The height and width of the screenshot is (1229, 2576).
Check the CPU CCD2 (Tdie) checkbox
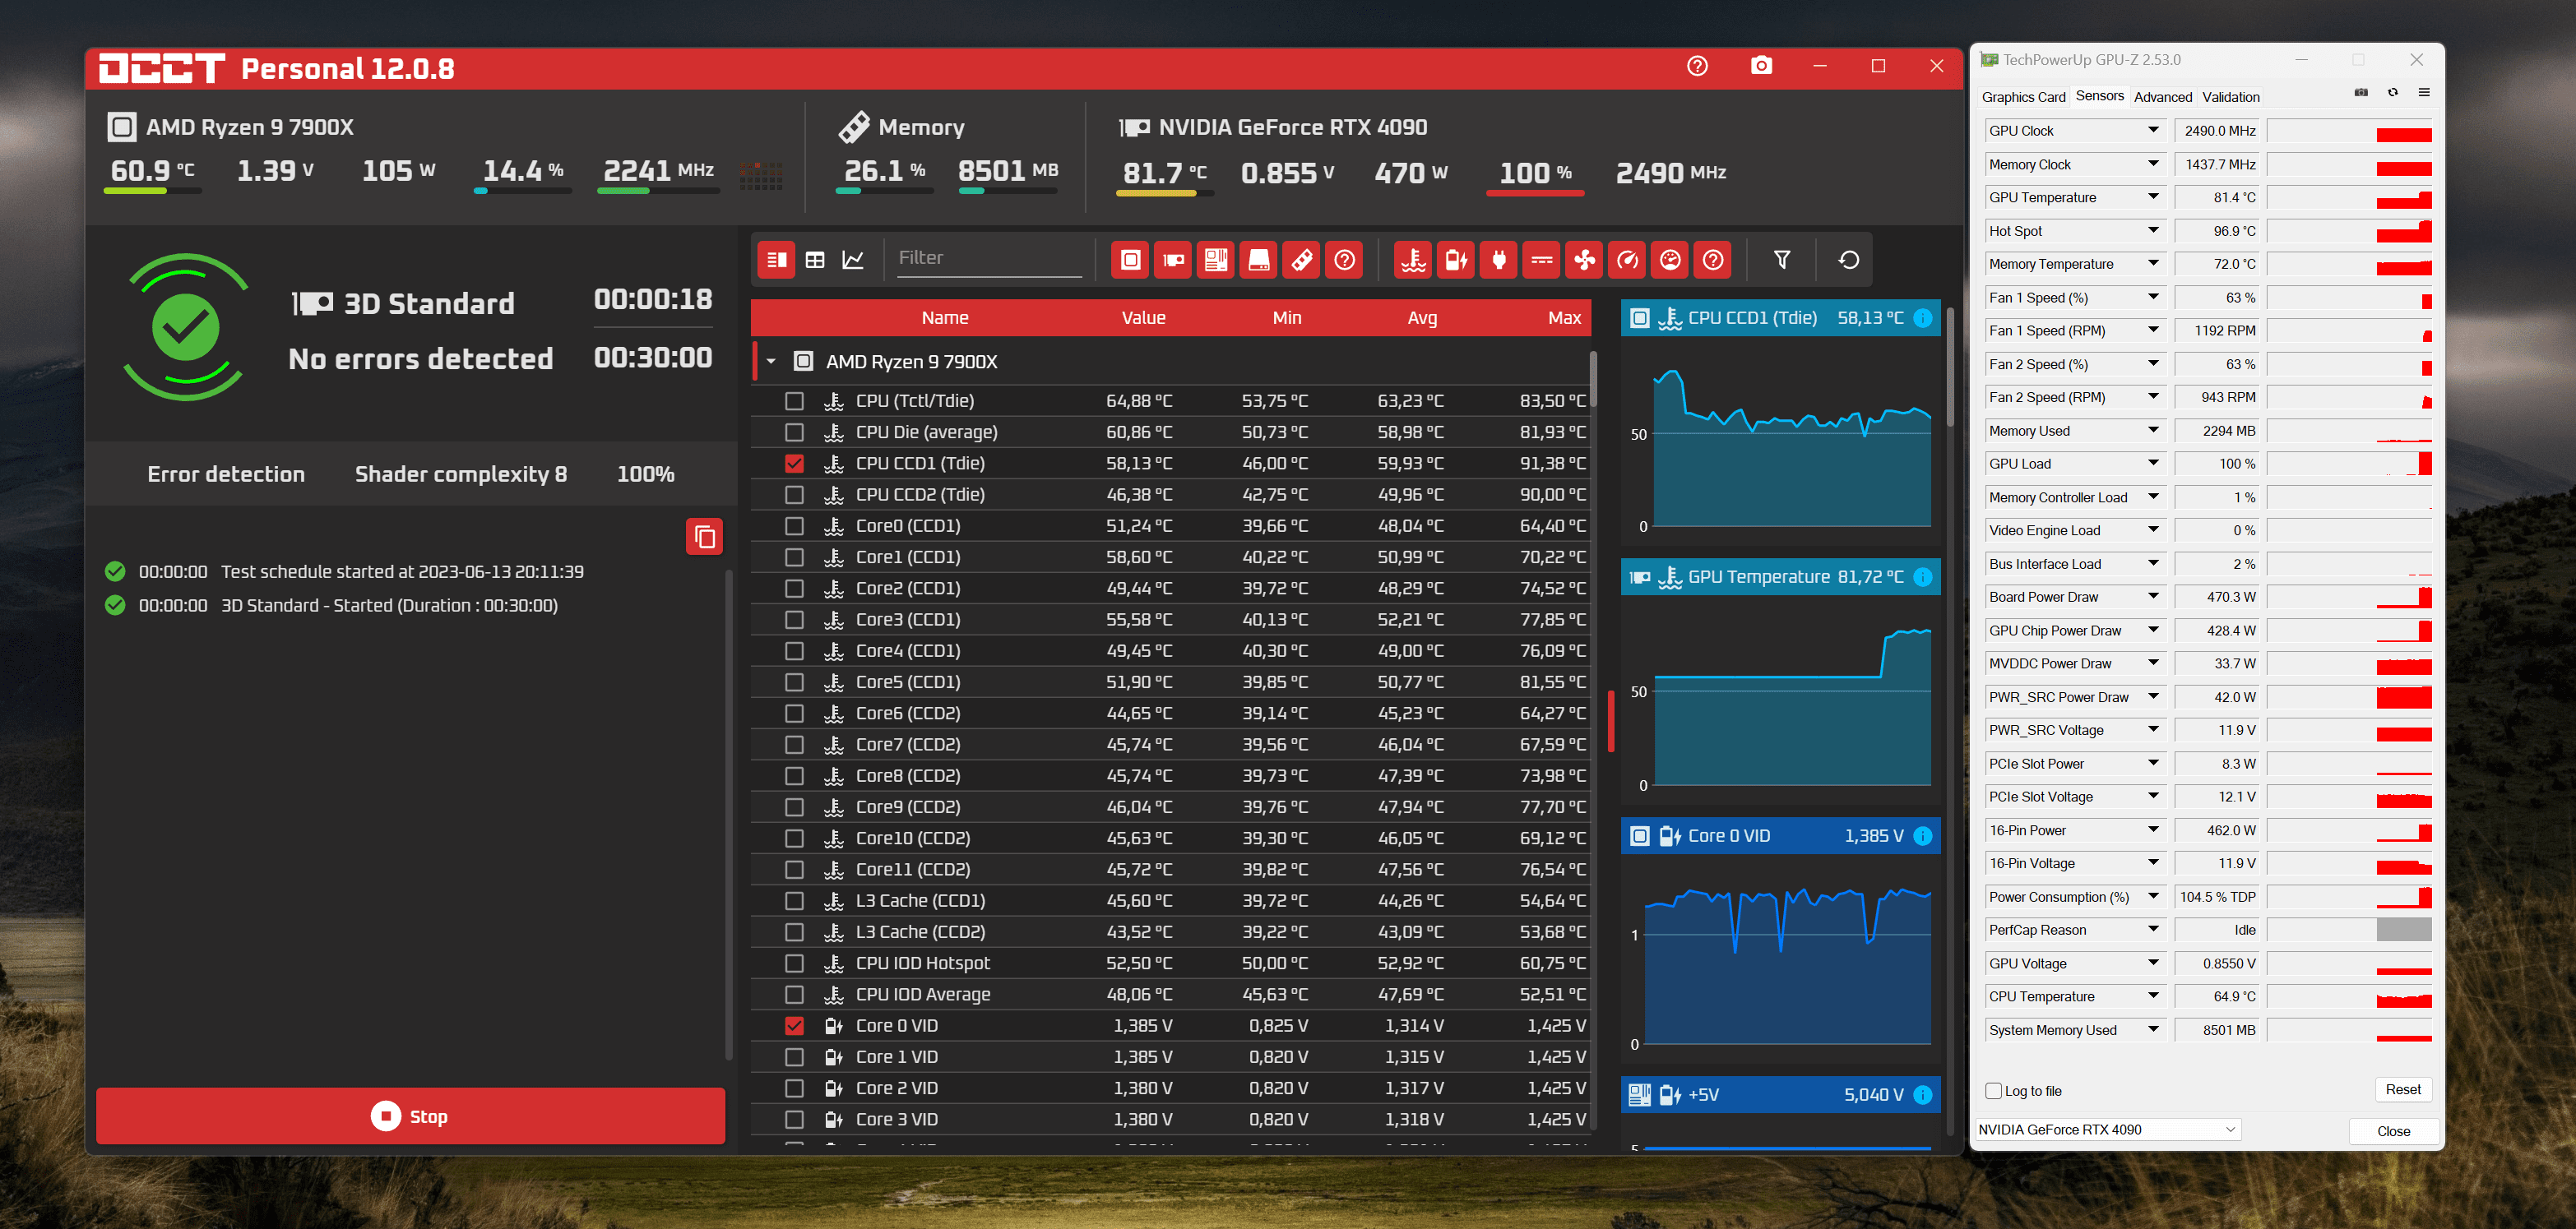coord(794,495)
